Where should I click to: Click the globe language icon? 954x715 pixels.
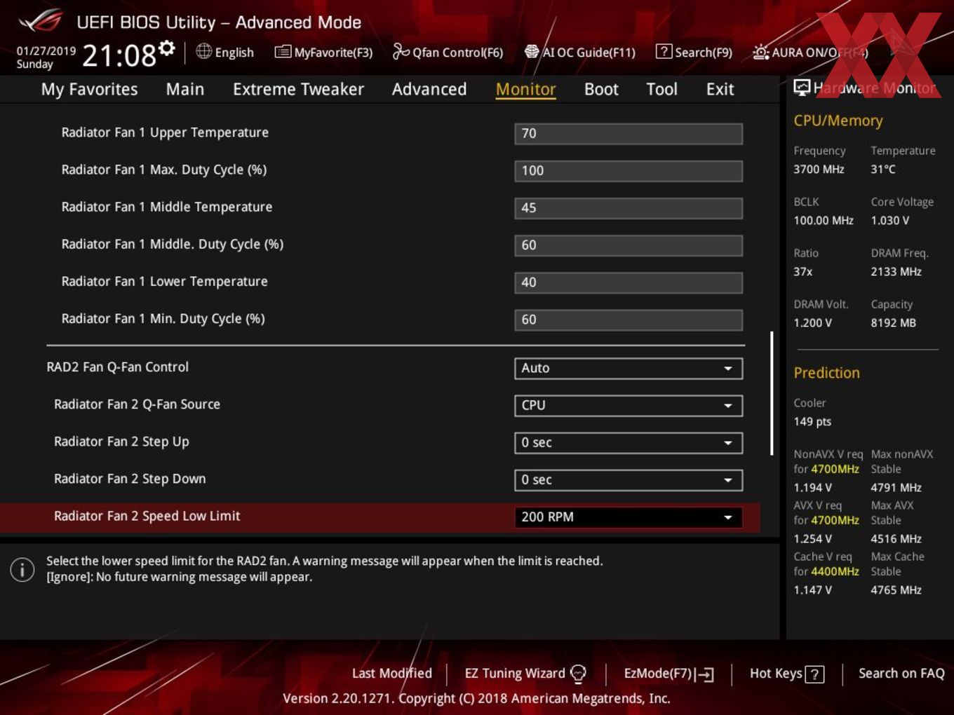point(203,51)
